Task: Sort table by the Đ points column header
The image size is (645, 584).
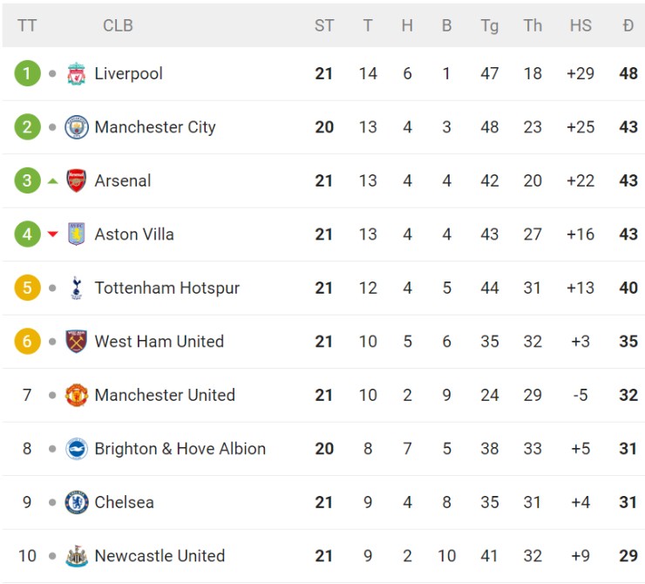Action: [x=628, y=25]
